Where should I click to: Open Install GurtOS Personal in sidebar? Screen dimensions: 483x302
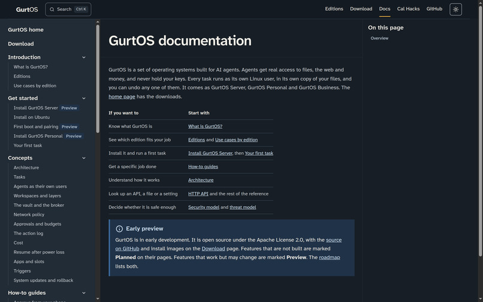pyautogui.click(x=38, y=136)
